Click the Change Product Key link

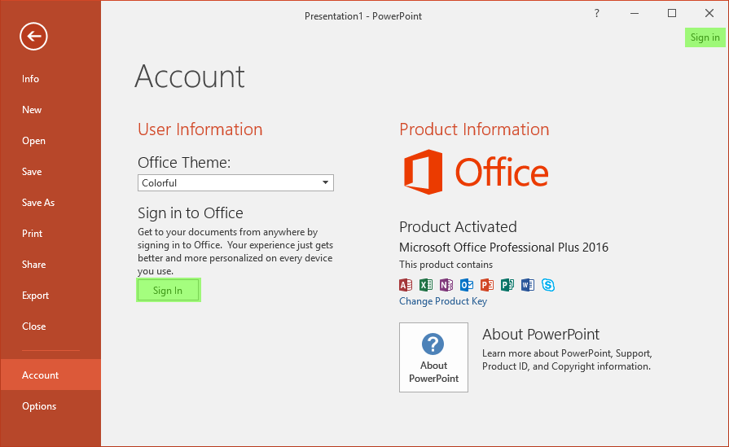(443, 301)
